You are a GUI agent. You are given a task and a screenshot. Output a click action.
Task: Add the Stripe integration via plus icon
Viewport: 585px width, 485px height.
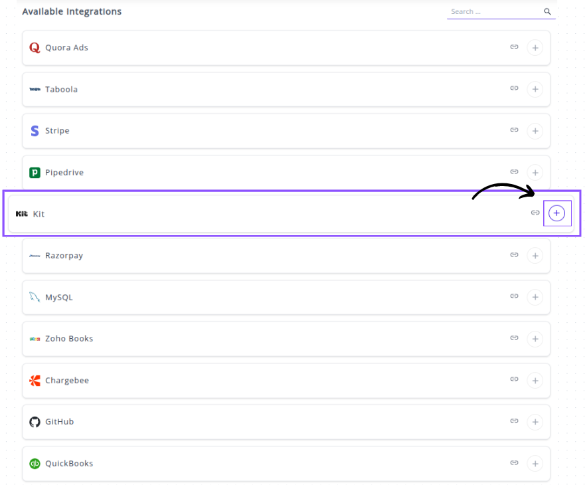(535, 131)
